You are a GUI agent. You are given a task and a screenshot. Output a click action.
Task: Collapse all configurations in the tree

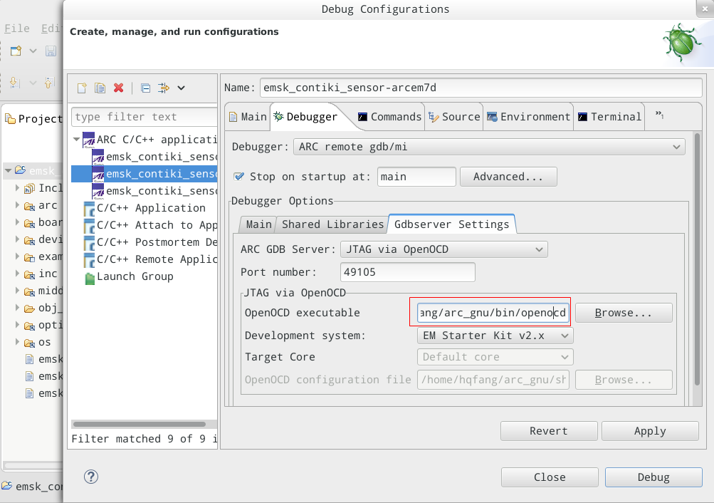click(x=145, y=88)
